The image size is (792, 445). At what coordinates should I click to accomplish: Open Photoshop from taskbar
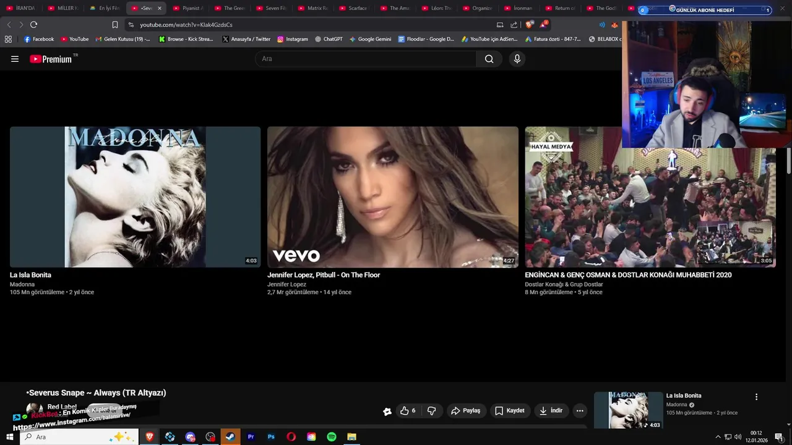tap(271, 437)
